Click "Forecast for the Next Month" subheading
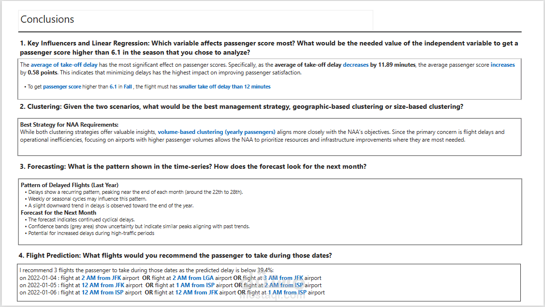Viewport: 545px width, 307px height. [x=59, y=213]
